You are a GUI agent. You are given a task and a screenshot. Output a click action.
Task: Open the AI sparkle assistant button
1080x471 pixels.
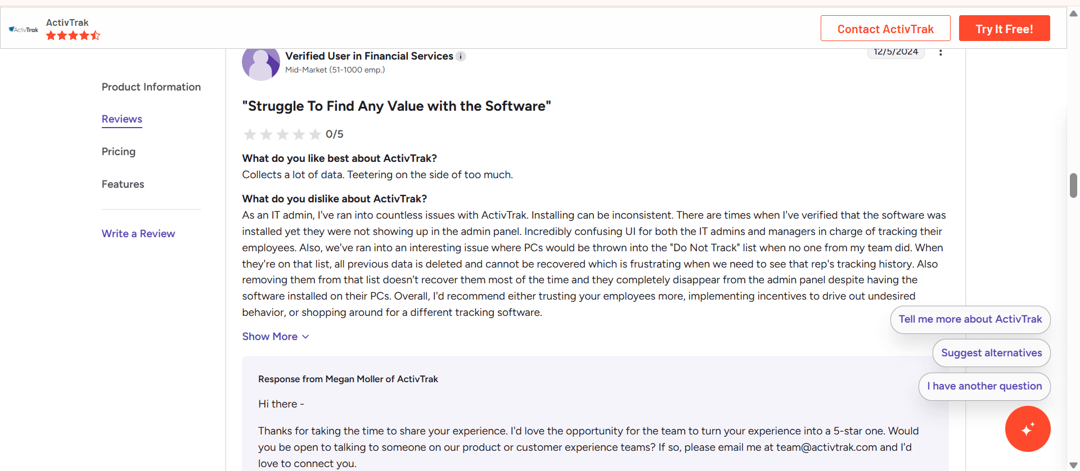coord(1028,429)
